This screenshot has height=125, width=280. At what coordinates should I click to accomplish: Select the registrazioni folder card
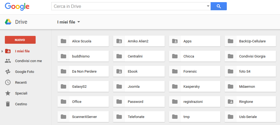pos(194,102)
